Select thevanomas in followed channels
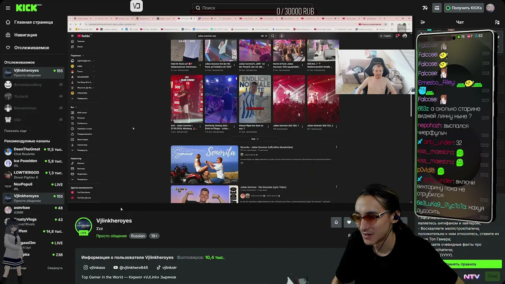Image resolution: width=505 pixels, height=284 pixels. click(x=33, y=108)
